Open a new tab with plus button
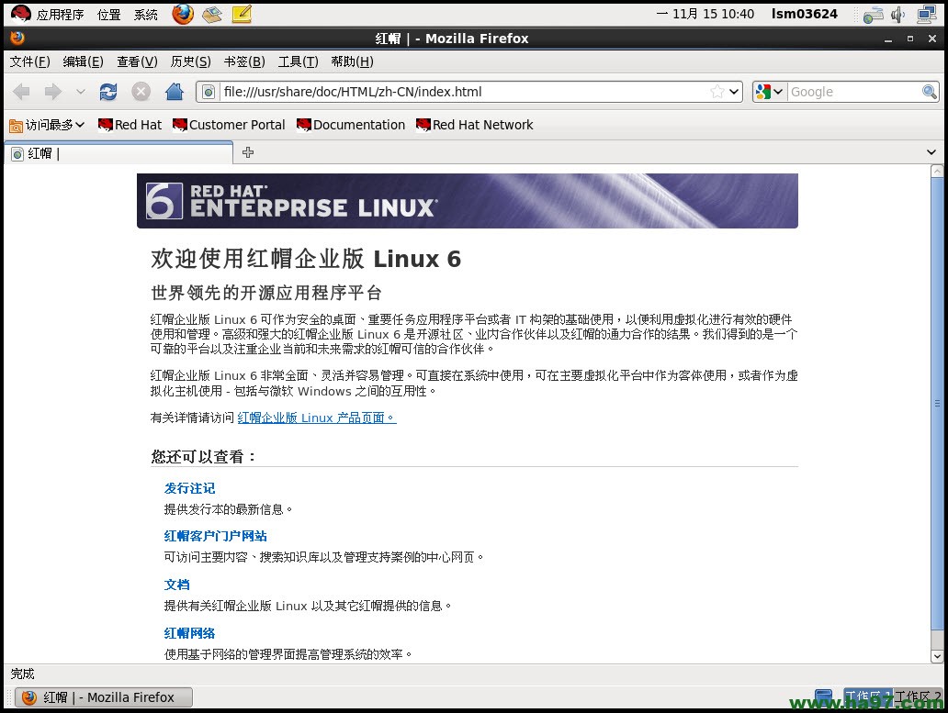 click(248, 152)
